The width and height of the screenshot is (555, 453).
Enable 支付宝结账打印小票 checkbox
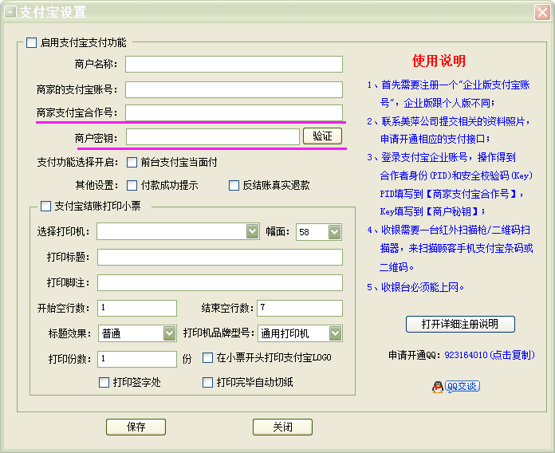coord(45,207)
